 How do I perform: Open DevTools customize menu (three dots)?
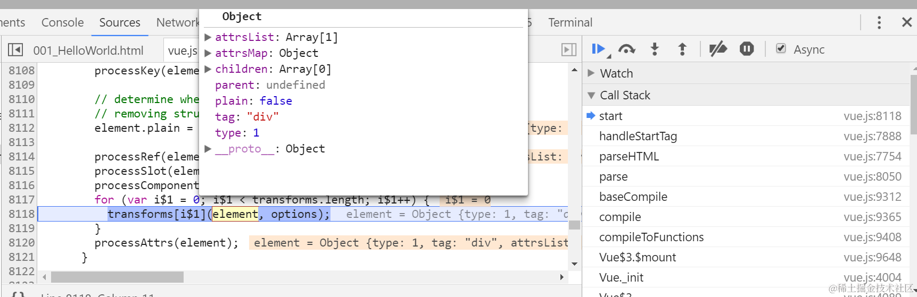click(x=879, y=22)
